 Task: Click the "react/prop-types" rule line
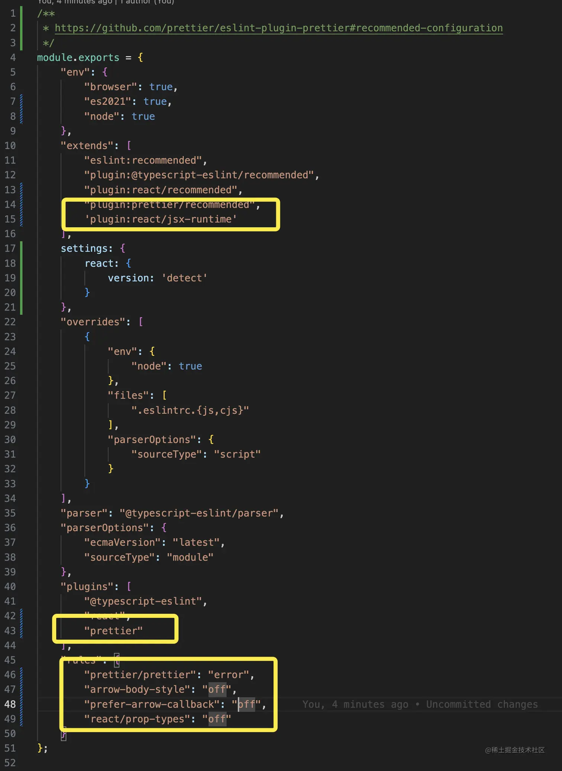158,719
